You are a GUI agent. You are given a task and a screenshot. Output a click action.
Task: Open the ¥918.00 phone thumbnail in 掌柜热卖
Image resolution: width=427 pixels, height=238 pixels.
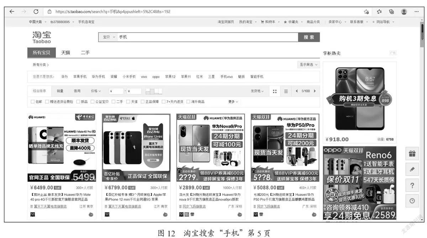(x=360, y=99)
